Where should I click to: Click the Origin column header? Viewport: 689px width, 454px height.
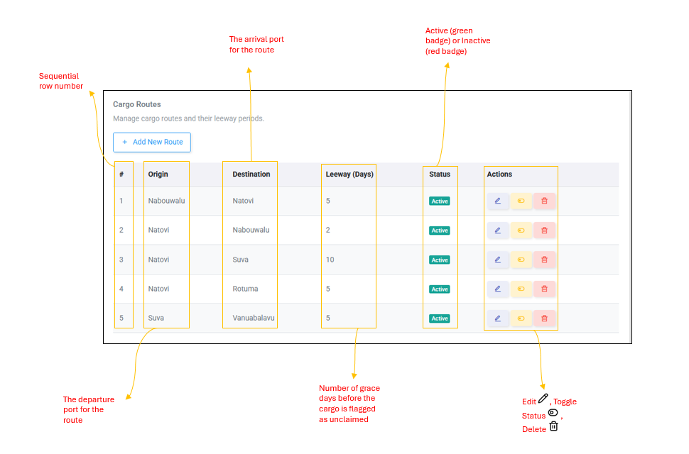158,175
